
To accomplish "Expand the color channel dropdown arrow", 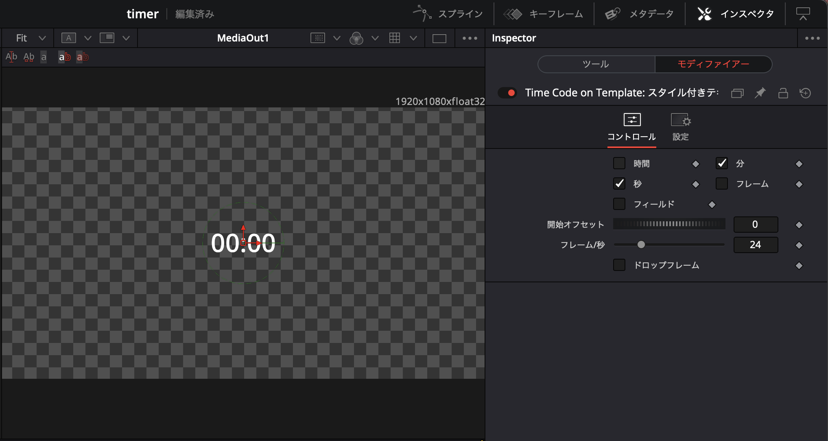I will (x=375, y=38).
